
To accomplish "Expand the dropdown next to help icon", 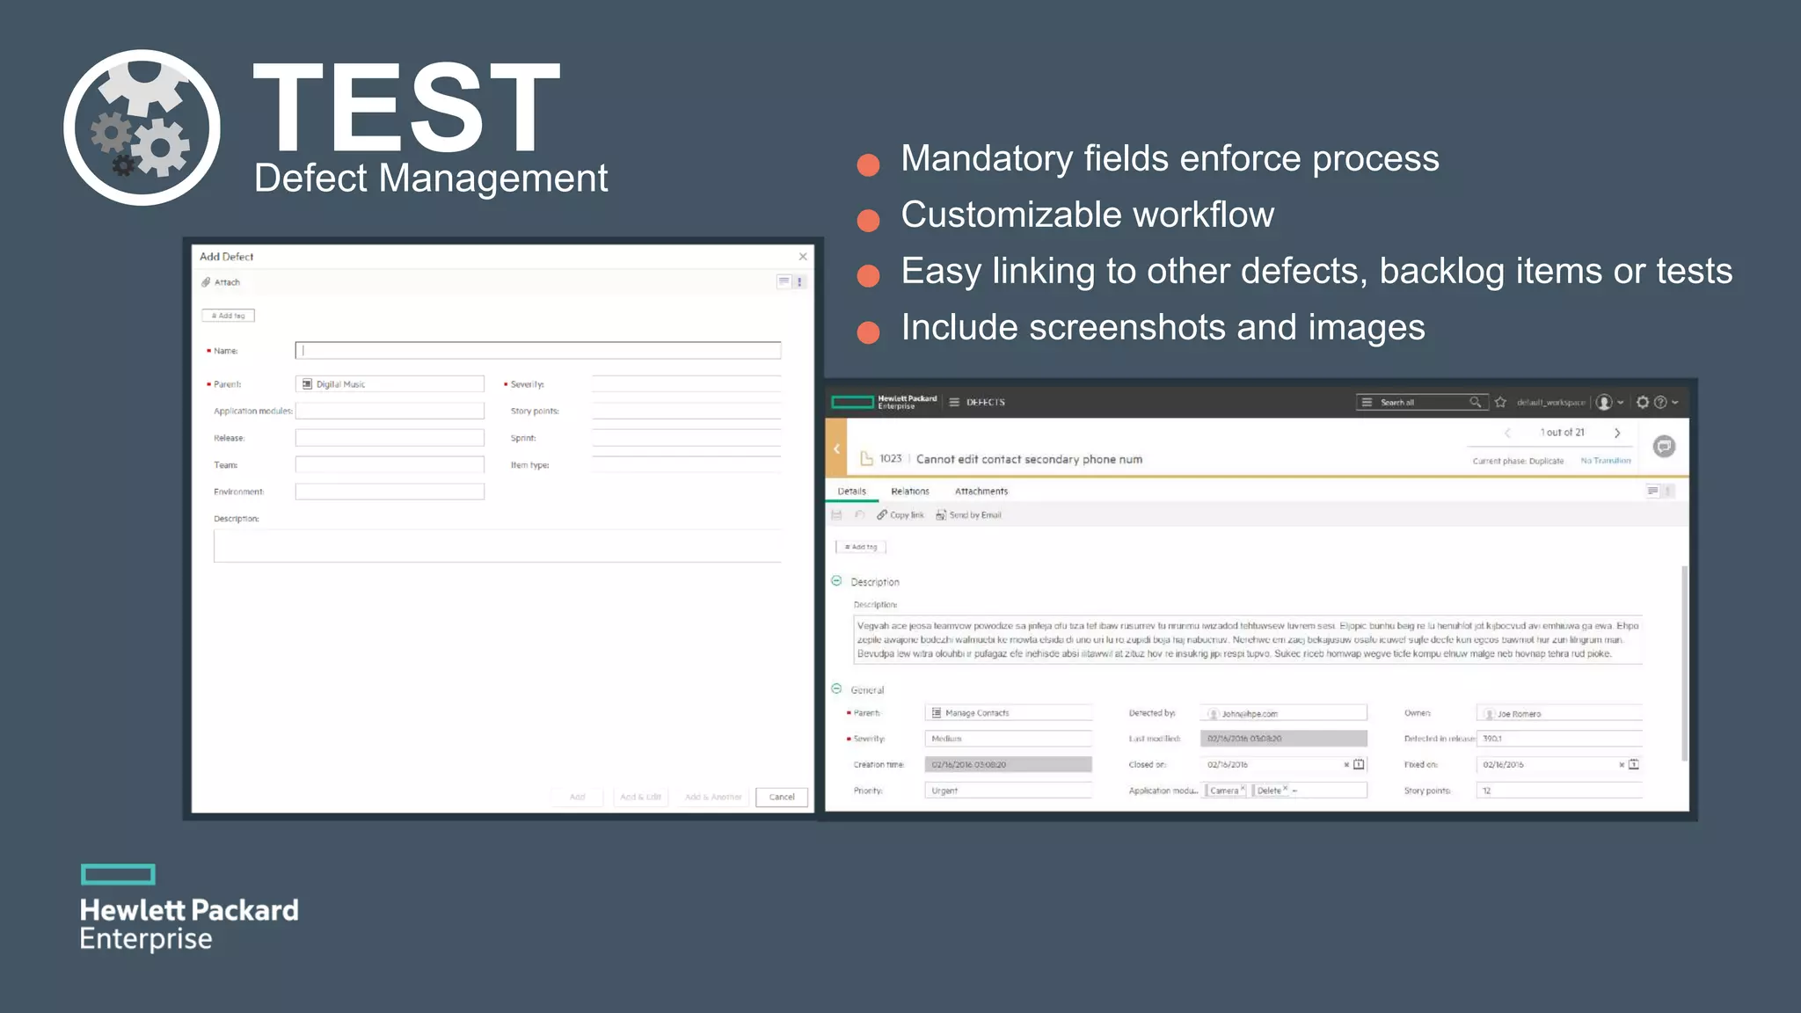I will (1675, 403).
